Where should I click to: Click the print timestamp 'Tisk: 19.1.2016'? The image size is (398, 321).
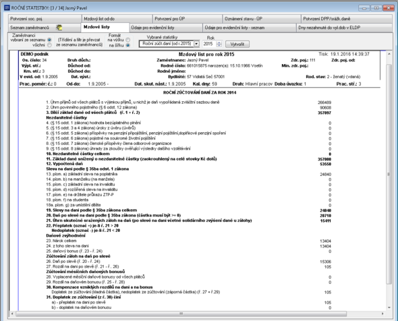tap(344, 54)
